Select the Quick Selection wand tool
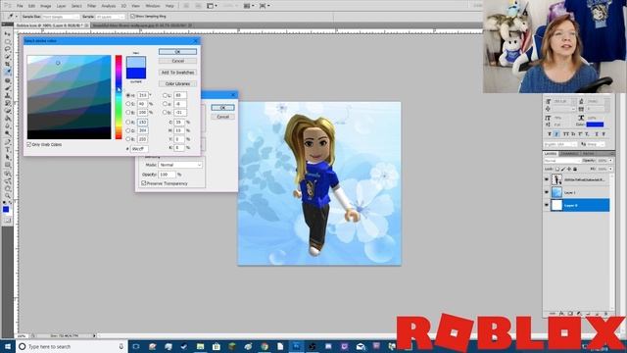The image size is (627, 353). pyautogui.click(x=8, y=56)
